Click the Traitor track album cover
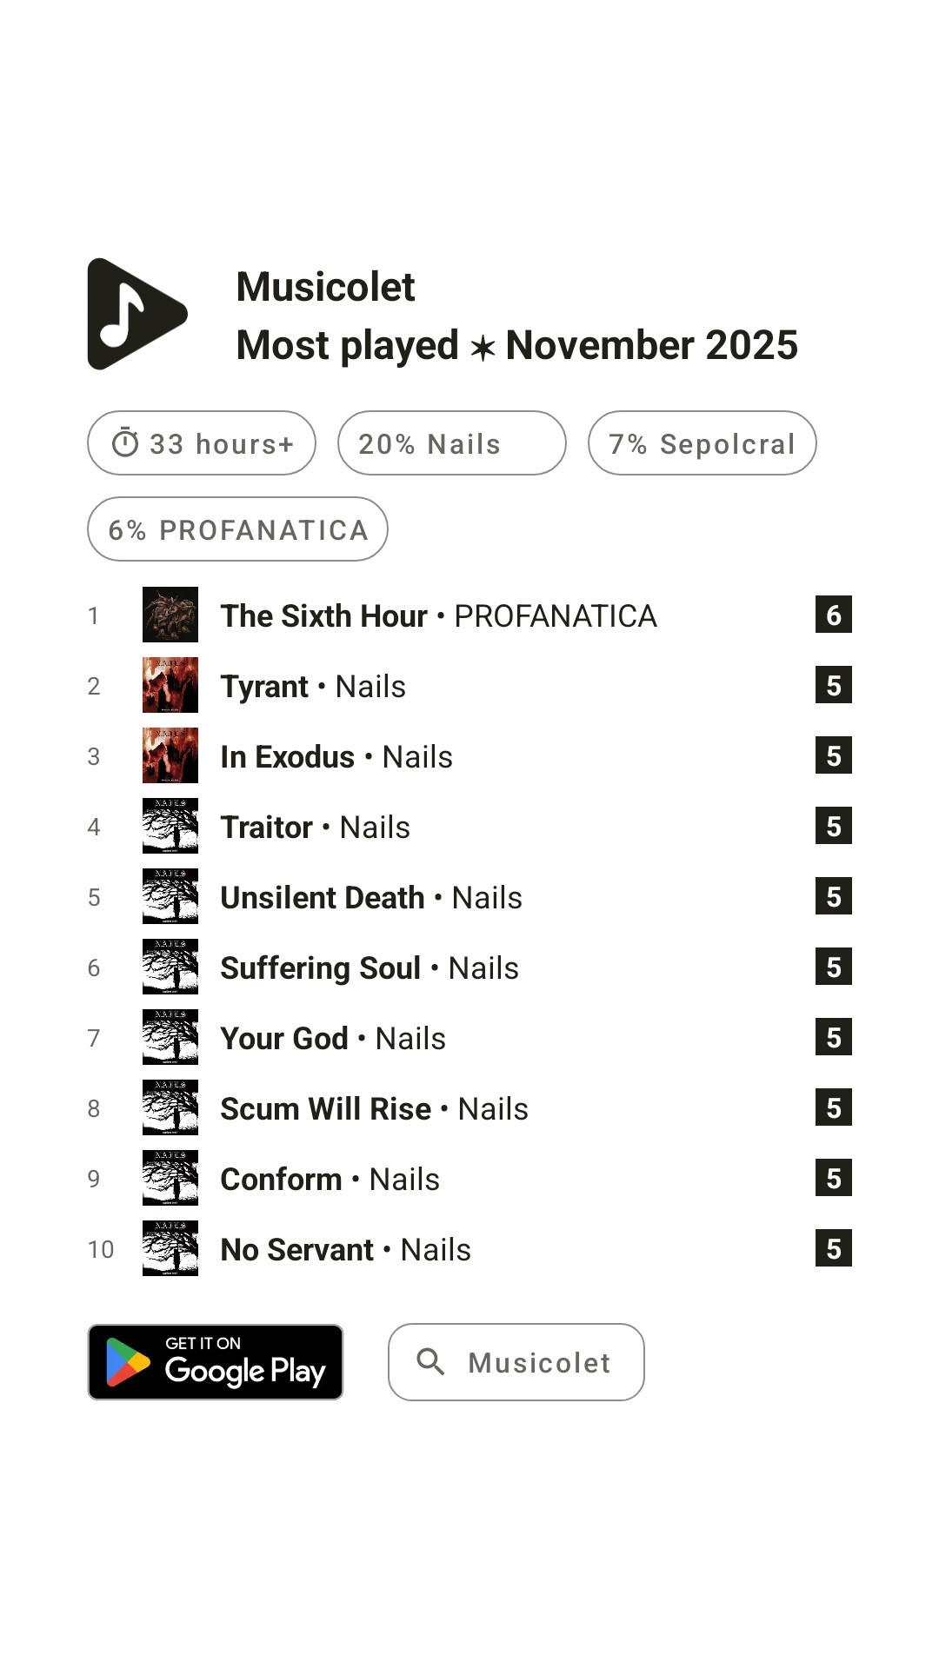 coord(170,826)
